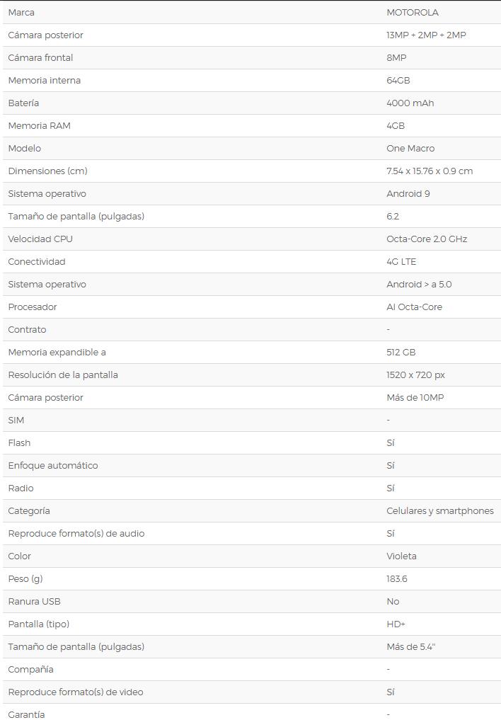
Task: Select the 4000 mAh battery value
Action: tap(410, 103)
